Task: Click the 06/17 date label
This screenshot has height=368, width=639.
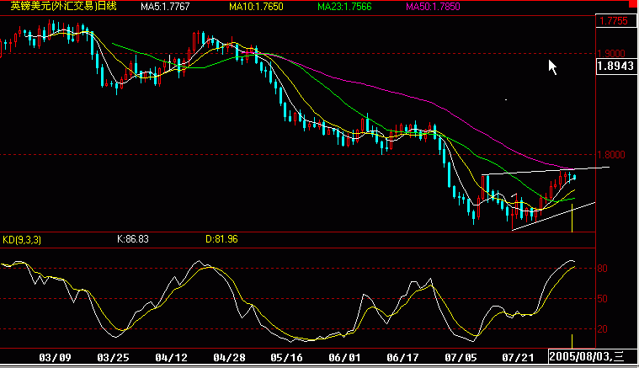Action: pos(402,358)
